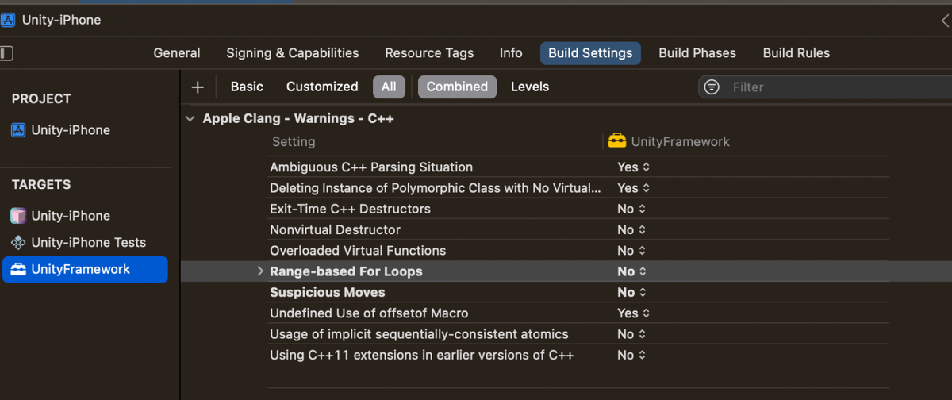This screenshot has height=400, width=952.
Task: Click the UnityFramework column header label
Action: pos(681,142)
